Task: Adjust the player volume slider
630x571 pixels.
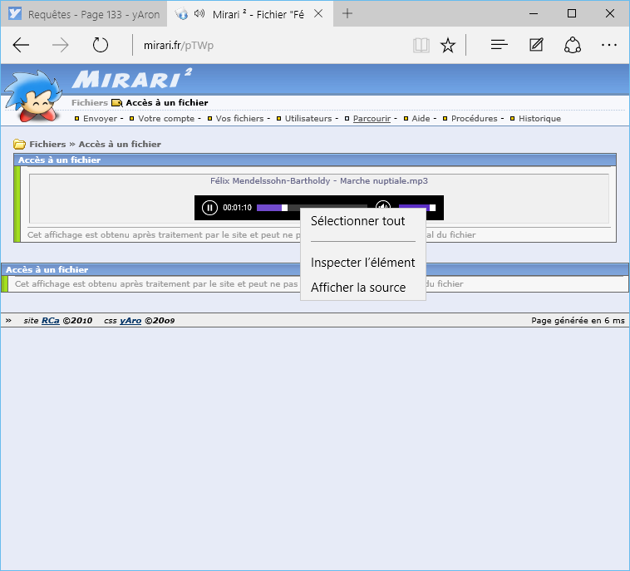Action: tap(416, 207)
